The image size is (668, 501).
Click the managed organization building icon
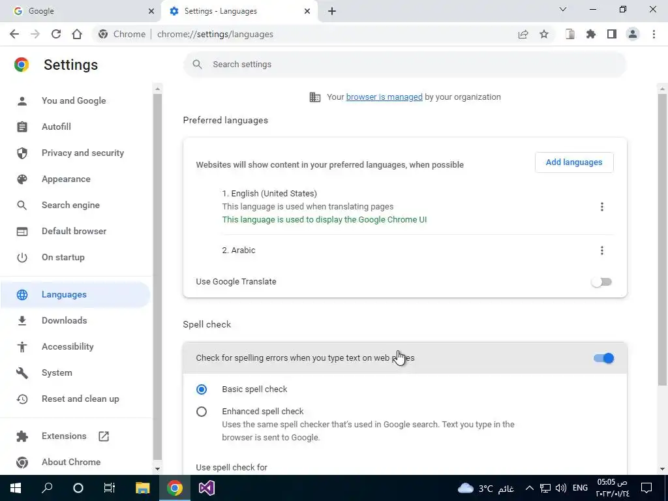[315, 97]
